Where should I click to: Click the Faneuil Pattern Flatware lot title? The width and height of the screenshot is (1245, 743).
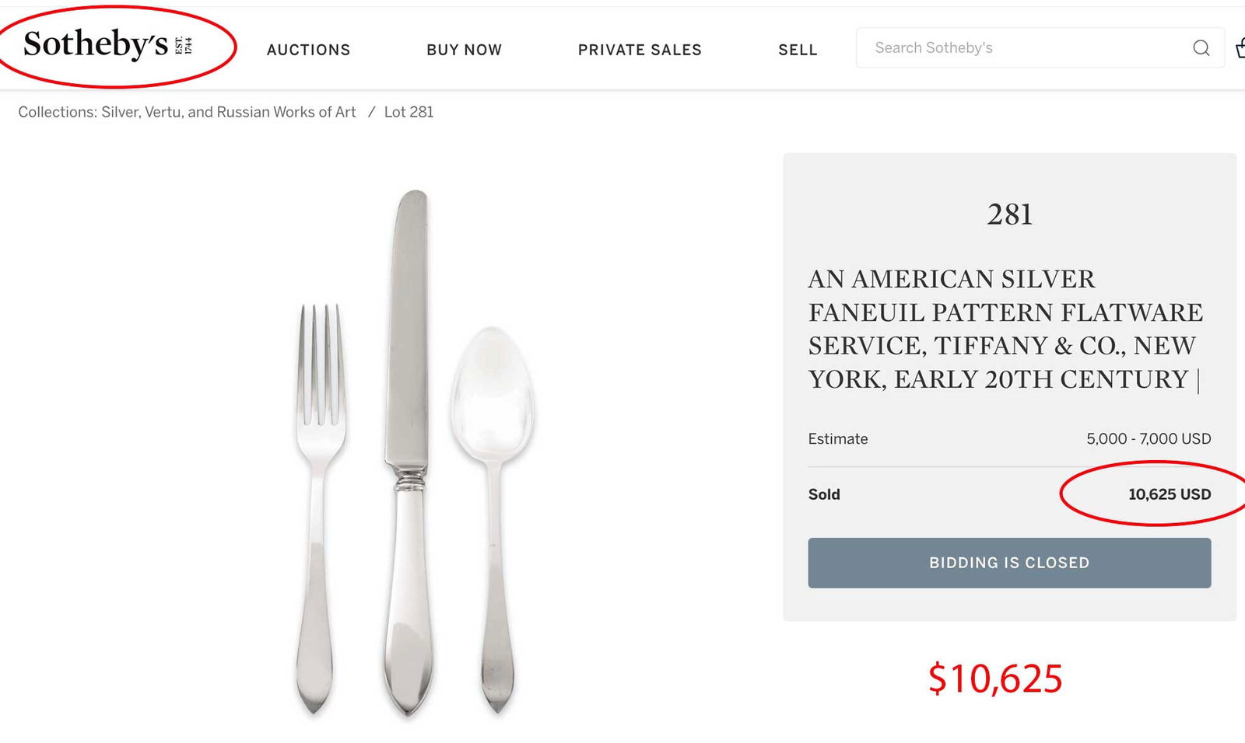pyautogui.click(x=1005, y=329)
